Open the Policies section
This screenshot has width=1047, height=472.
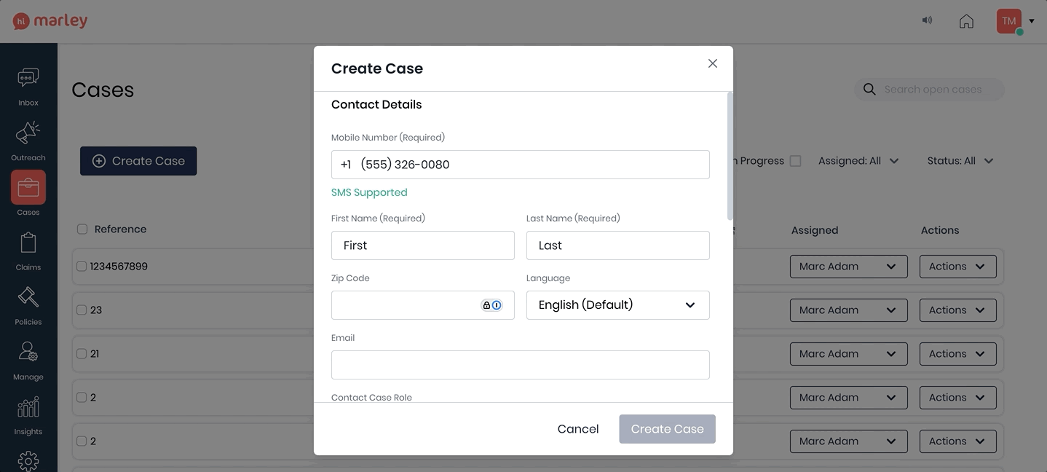28,302
